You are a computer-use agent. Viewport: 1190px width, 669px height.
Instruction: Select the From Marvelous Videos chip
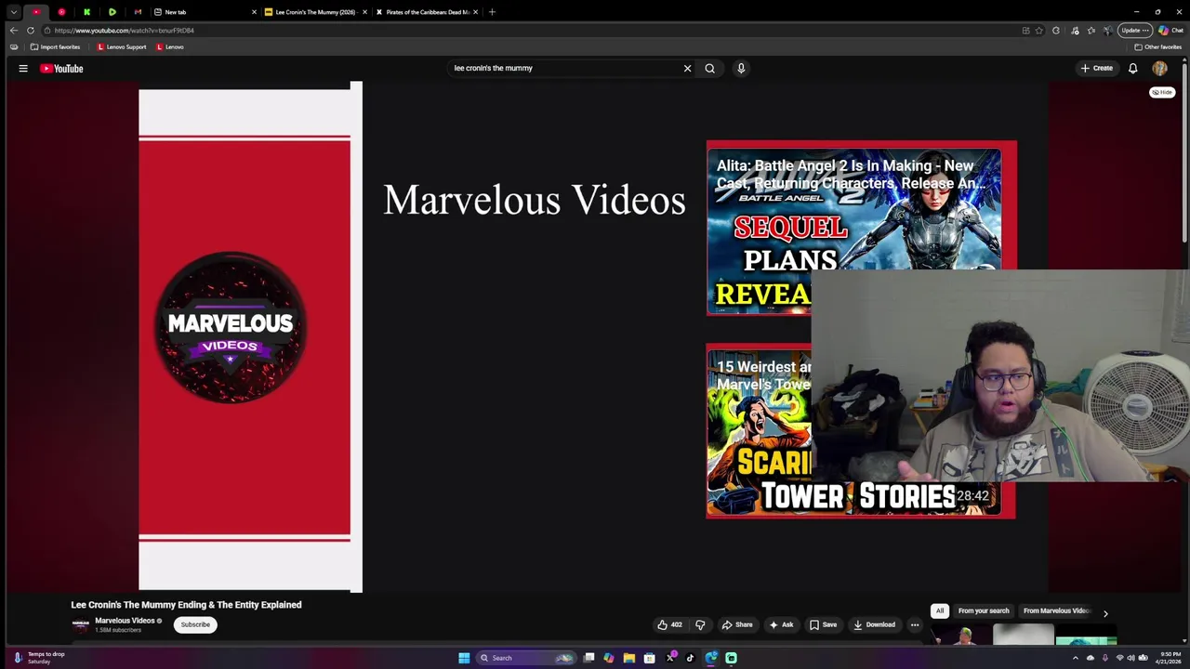[x=1056, y=610]
